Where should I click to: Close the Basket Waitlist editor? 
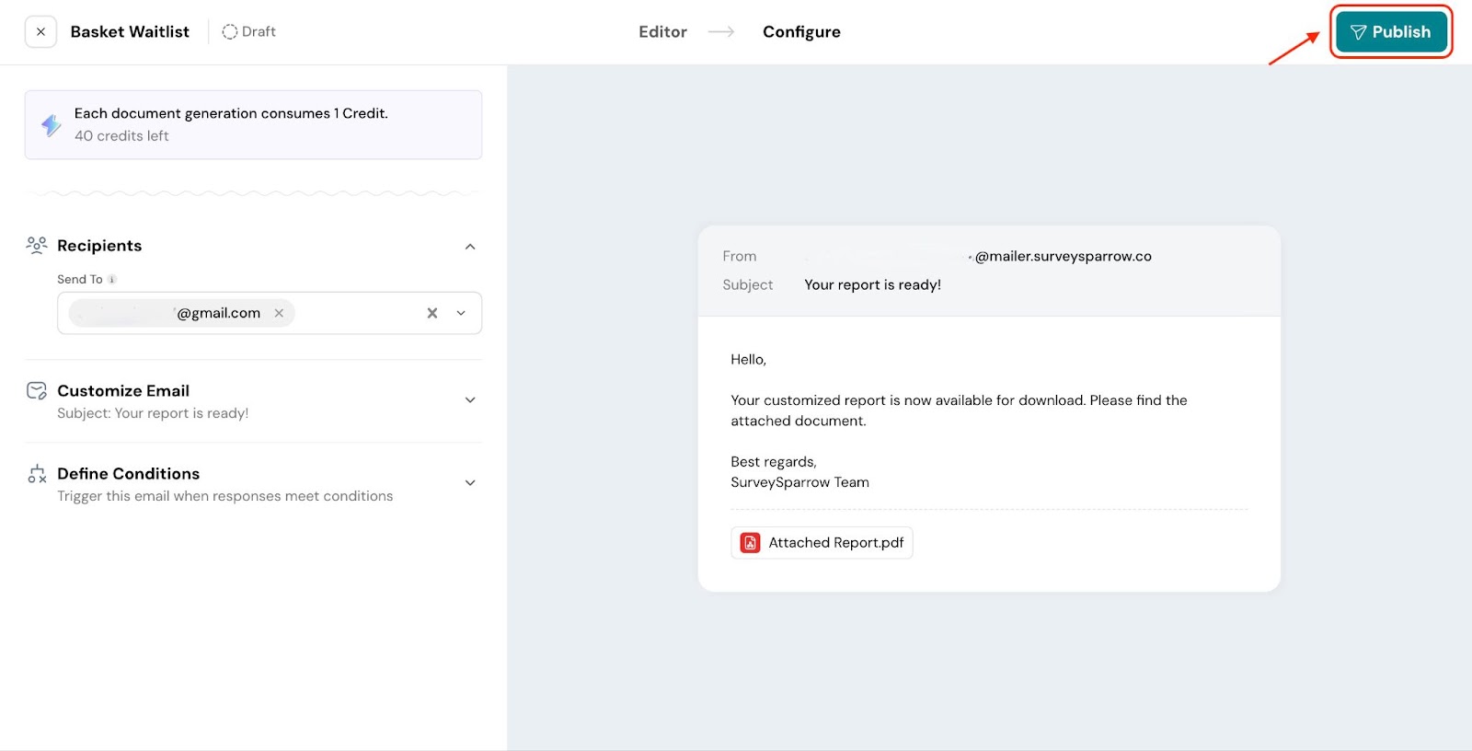(x=40, y=32)
